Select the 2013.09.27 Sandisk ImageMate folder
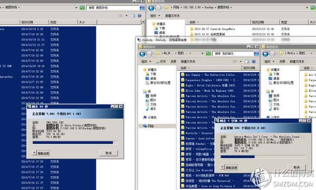316x190 pixels. 213,29
